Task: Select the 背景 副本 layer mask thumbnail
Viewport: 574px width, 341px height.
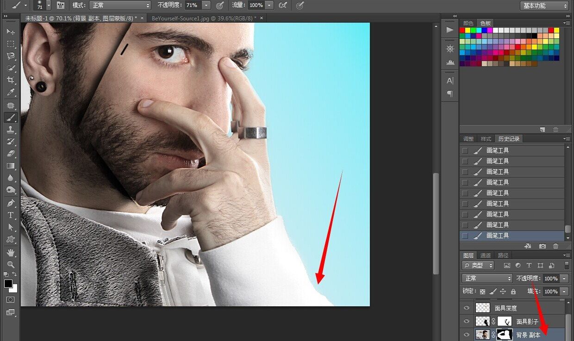Action: point(505,335)
